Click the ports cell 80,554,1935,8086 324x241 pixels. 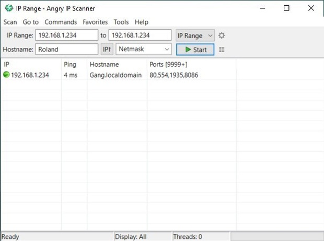(174, 75)
